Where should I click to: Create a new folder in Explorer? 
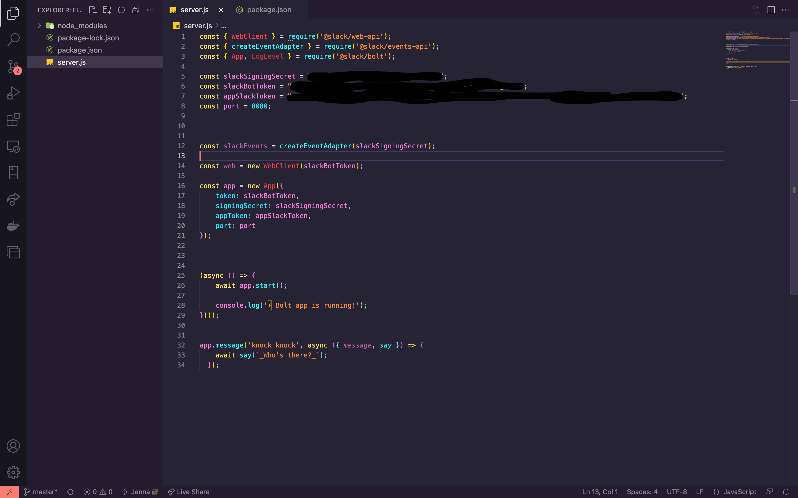pos(107,10)
